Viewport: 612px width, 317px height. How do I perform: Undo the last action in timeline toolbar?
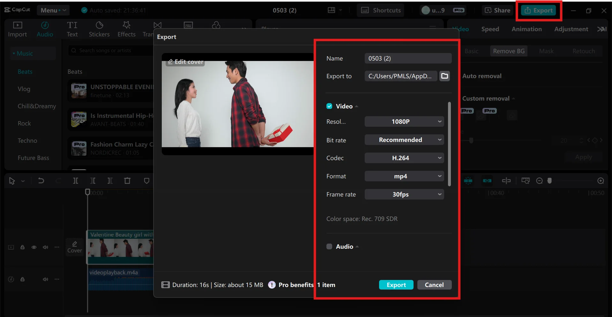pyautogui.click(x=41, y=181)
